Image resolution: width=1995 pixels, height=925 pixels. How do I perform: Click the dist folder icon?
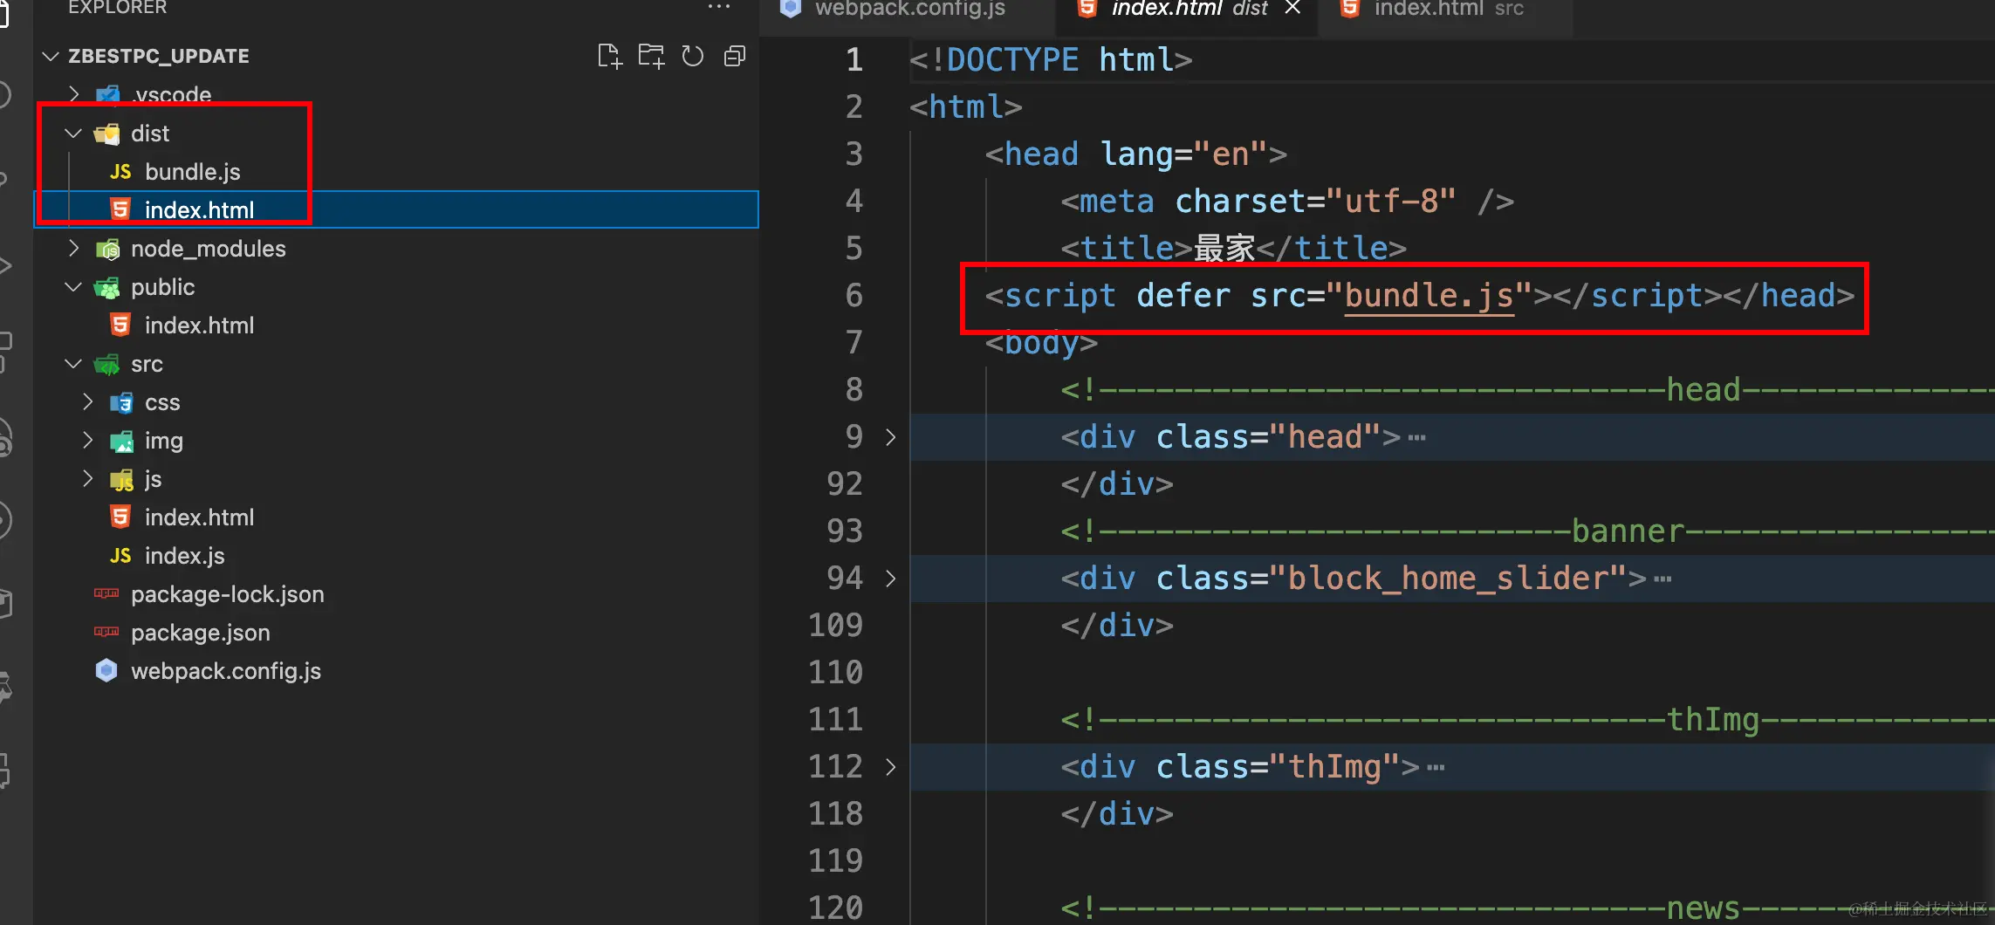(107, 134)
